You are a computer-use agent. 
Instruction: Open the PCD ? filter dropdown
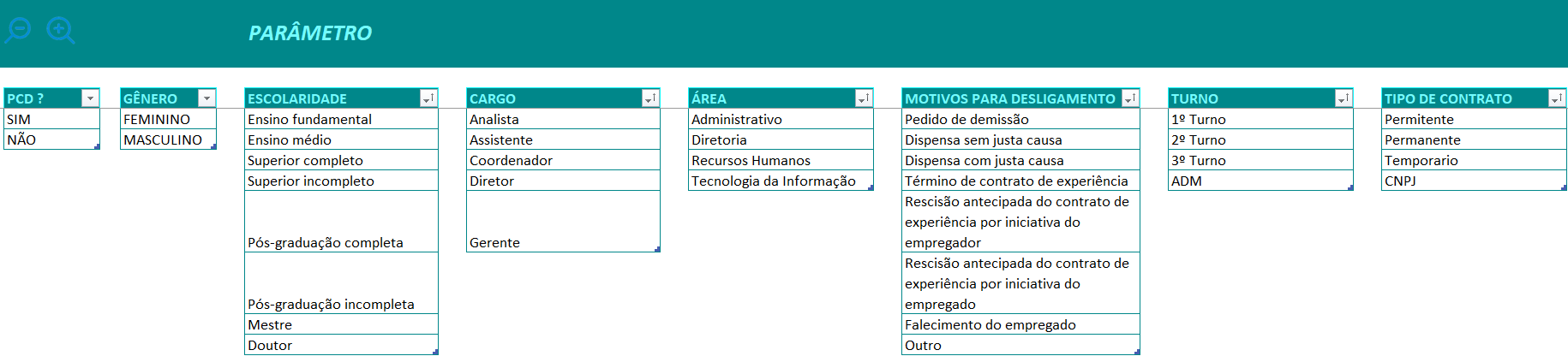coord(90,98)
